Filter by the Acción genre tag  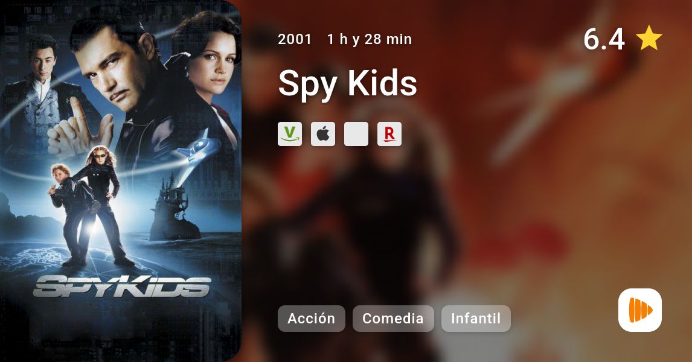[311, 319]
